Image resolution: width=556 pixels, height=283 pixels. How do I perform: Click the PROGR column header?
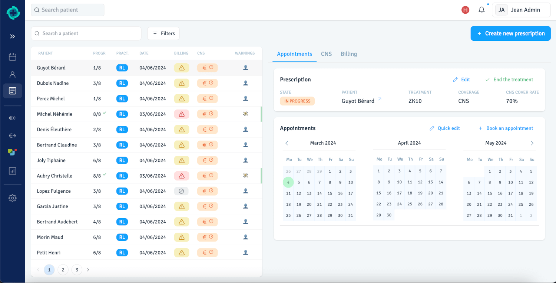[x=99, y=53]
